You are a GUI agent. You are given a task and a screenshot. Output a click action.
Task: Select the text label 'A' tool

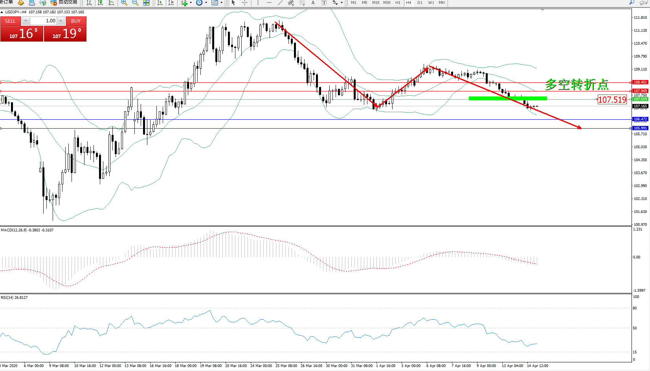313,3
